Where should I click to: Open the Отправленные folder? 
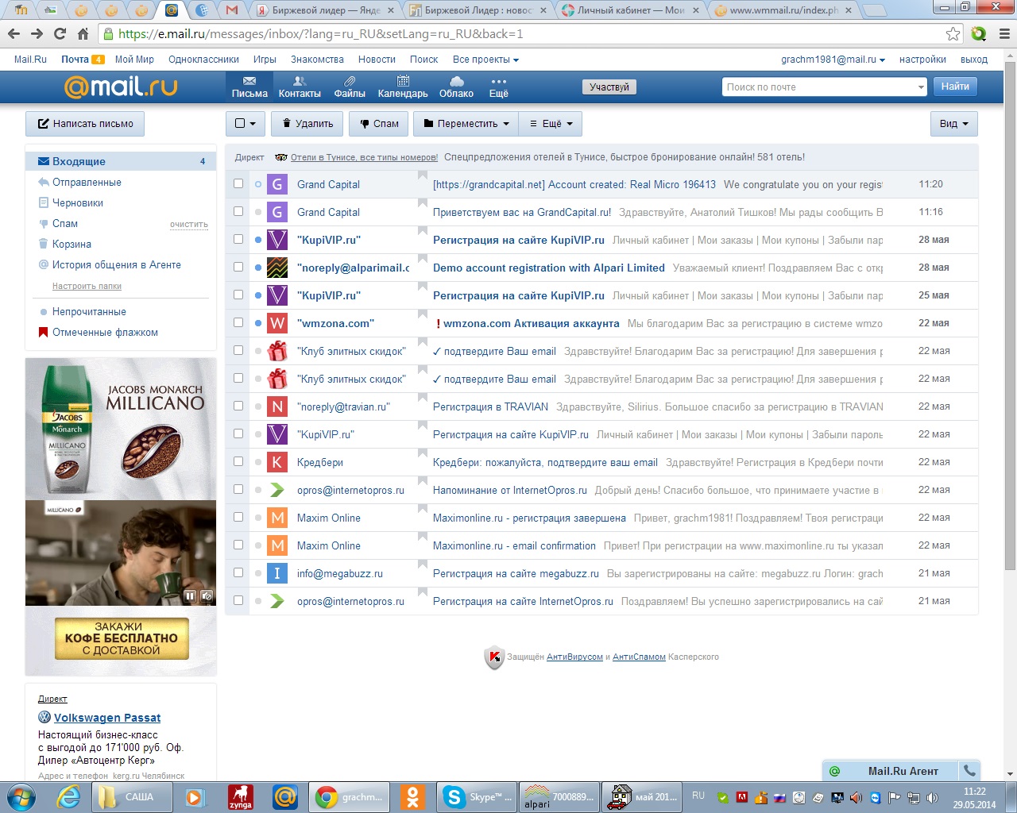tap(87, 182)
